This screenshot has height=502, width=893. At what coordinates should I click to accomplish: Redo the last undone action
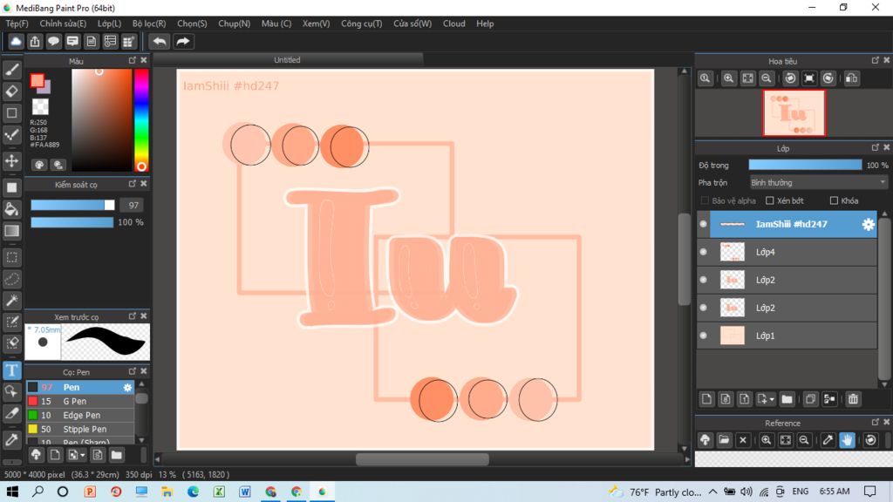click(x=183, y=42)
